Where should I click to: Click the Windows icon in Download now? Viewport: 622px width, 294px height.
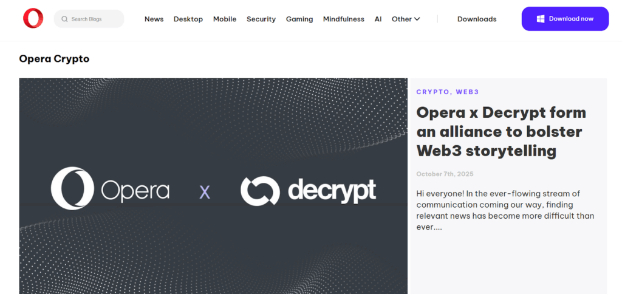click(x=541, y=19)
